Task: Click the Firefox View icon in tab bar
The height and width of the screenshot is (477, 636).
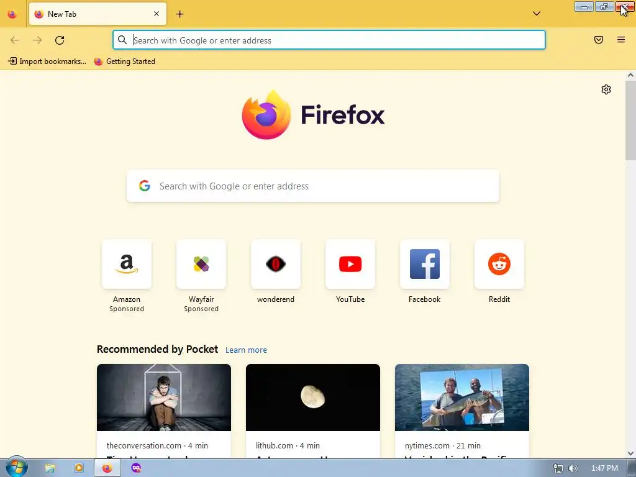Action: point(12,14)
